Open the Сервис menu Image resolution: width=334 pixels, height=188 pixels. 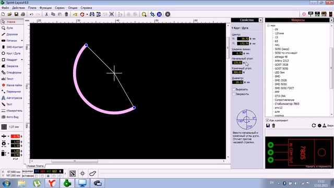tap(60, 8)
